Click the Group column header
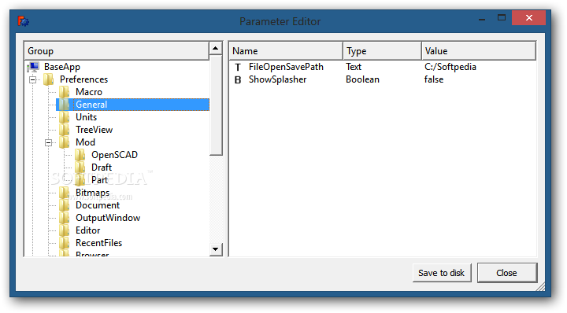The width and height of the screenshot is (567, 313). (117, 51)
